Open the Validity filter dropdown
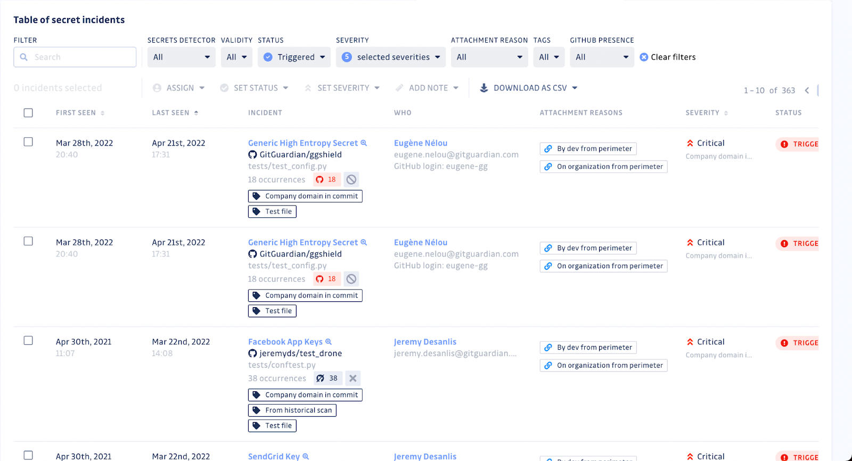Viewport: 852px width, 461px height. coord(237,57)
